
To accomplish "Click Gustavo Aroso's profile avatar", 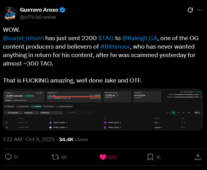I will (11, 13).
